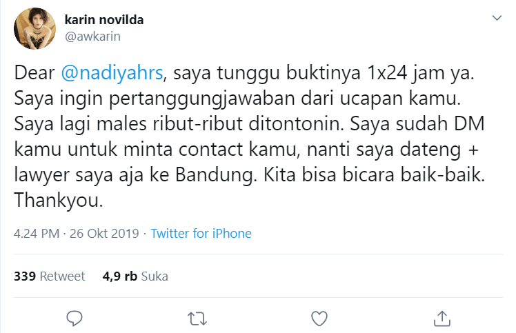Select the 26 Okt 2019 date text
This screenshot has height=333, width=516.
click(x=104, y=233)
